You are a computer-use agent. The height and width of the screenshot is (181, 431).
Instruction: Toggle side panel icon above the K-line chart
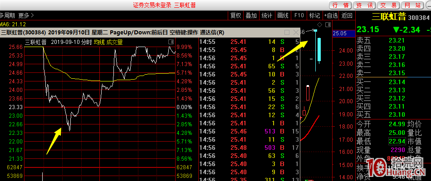(x=328, y=25)
